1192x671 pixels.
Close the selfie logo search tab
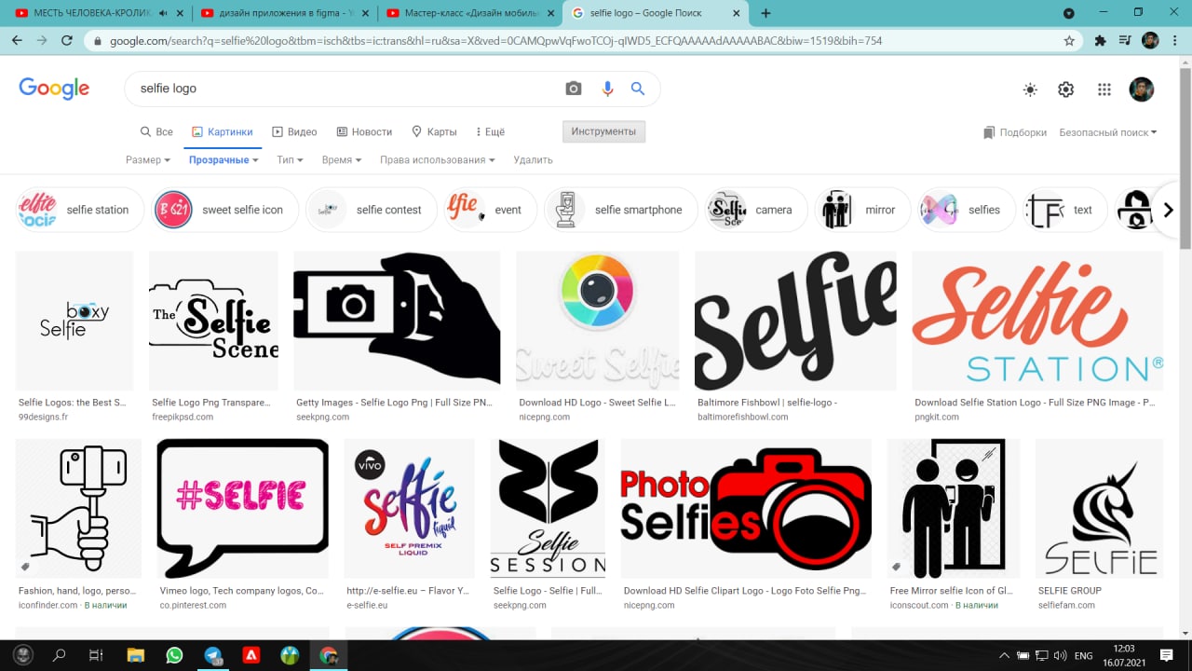(738, 13)
